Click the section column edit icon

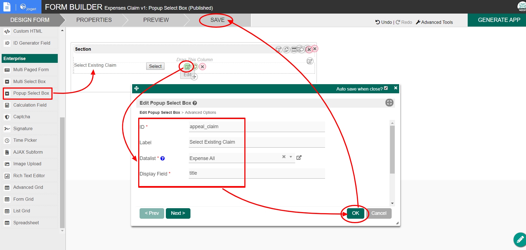pos(310,61)
